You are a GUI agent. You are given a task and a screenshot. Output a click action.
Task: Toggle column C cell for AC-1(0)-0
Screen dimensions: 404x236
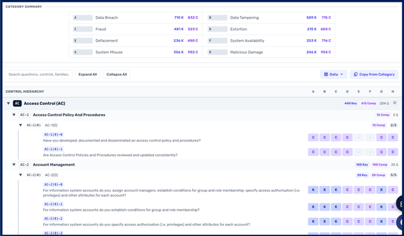coord(336,137)
